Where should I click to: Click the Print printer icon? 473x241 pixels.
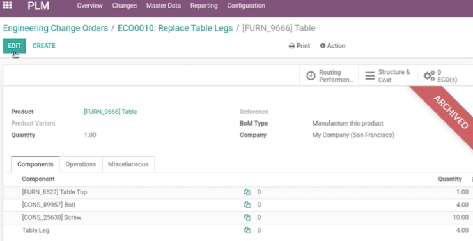point(291,46)
